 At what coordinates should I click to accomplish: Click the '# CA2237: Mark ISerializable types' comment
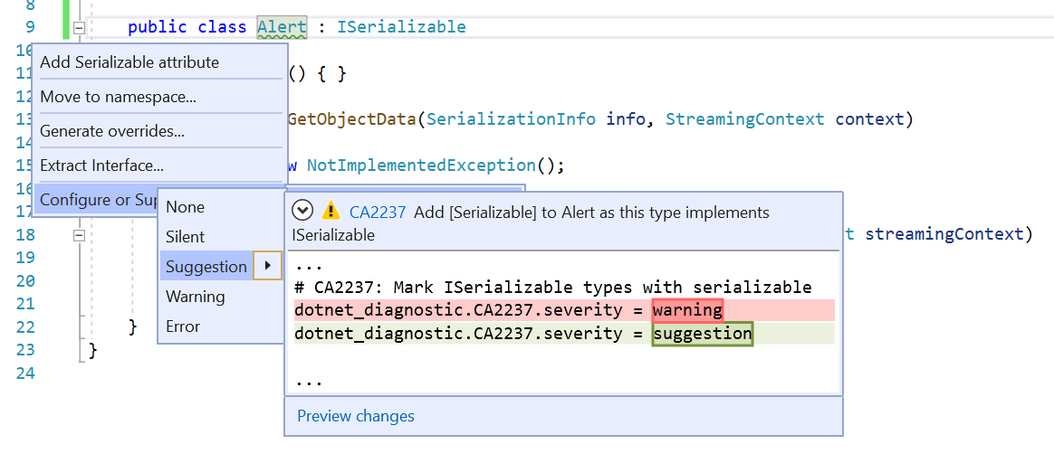click(x=553, y=288)
